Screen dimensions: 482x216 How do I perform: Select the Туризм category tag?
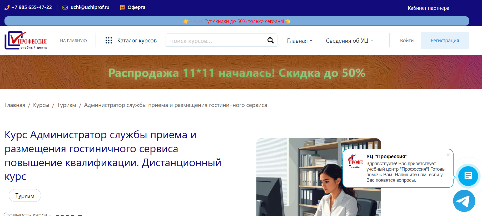(x=25, y=195)
